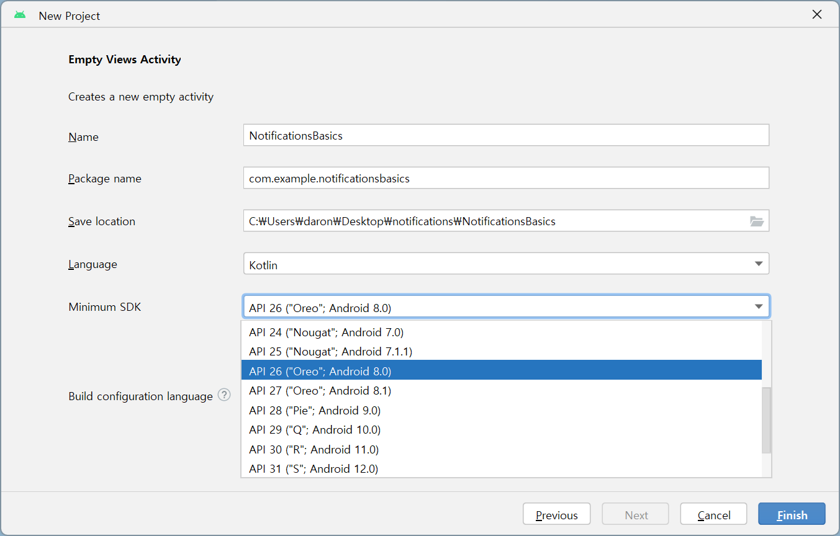Click the Minimum SDK combo box value
The image size is (840, 536).
(506, 306)
